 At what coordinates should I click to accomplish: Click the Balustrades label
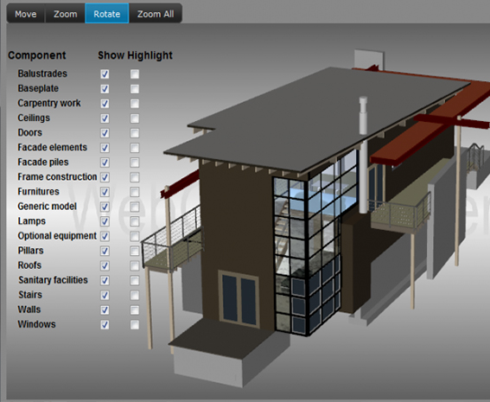point(42,73)
